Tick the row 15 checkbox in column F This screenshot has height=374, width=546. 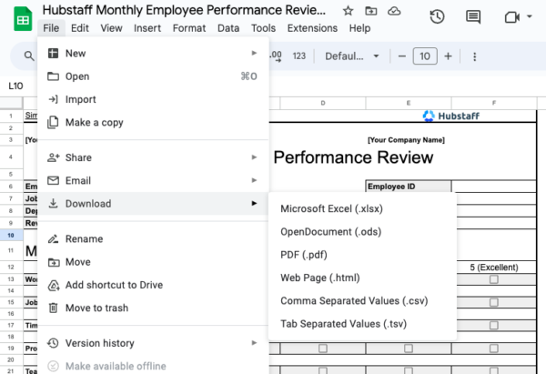(x=494, y=302)
